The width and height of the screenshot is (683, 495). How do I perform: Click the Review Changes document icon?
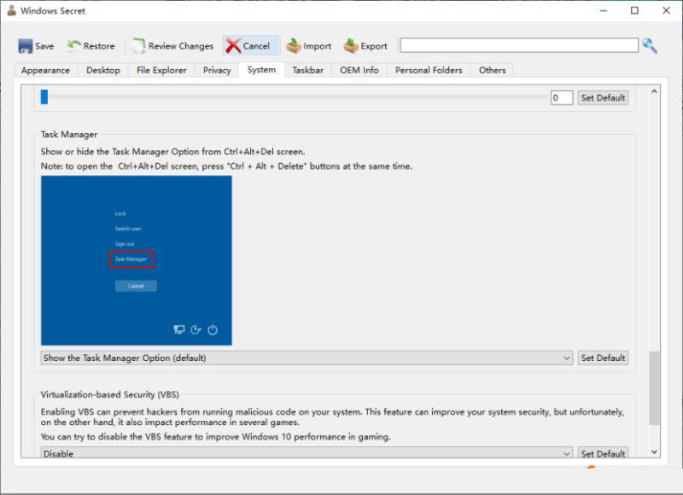coord(138,46)
